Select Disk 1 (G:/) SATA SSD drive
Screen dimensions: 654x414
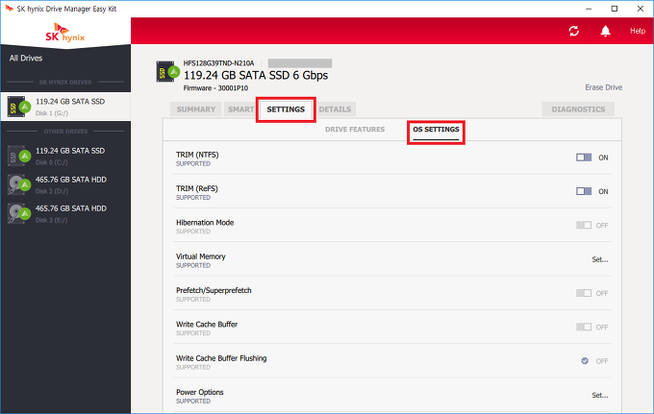tap(65, 107)
